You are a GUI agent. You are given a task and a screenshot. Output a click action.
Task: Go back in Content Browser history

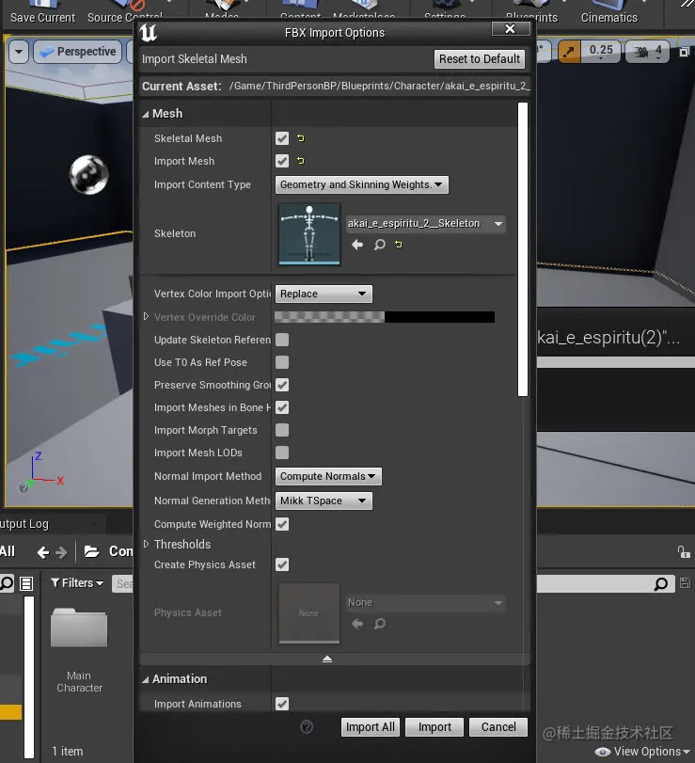pyautogui.click(x=43, y=552)
